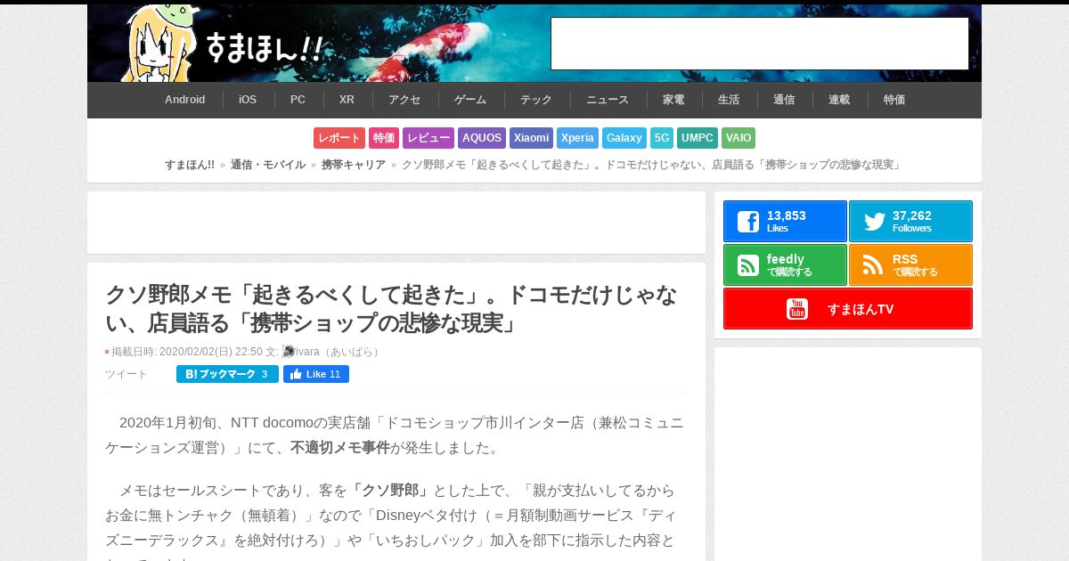Select the AQUOS tag
The width and height of the screenshot is (1069, 561).
482,138
